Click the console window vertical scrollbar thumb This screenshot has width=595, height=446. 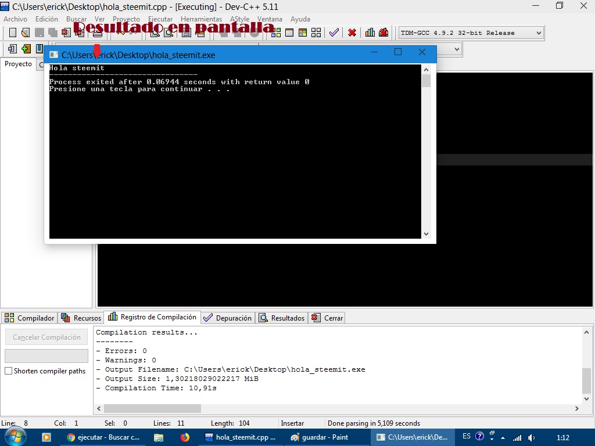point(426,81)
